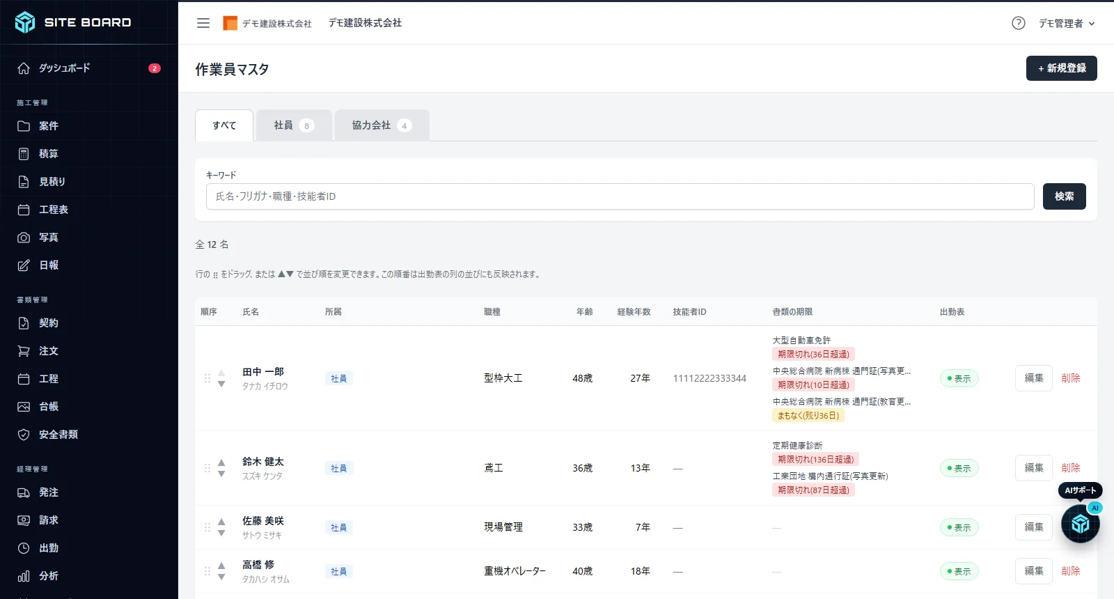Viewport: 1114px width, 599px height.
Task: Move 田中 一郎 row down
Action: coord(221,384)
